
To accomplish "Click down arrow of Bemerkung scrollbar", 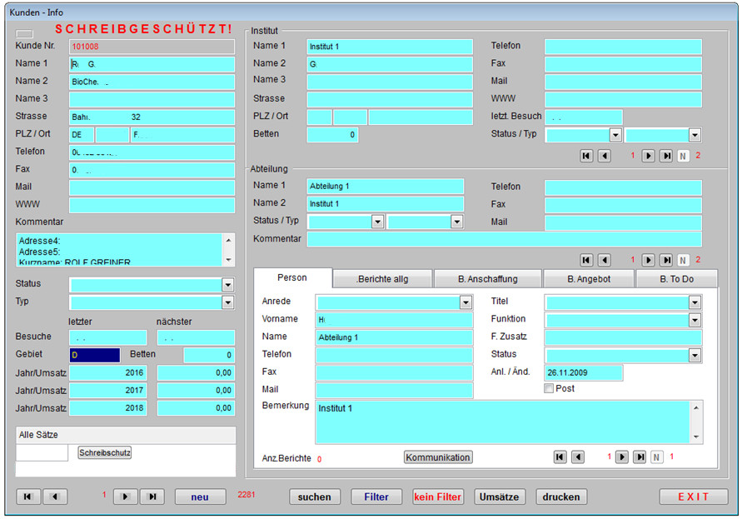I will pos(696,437).
